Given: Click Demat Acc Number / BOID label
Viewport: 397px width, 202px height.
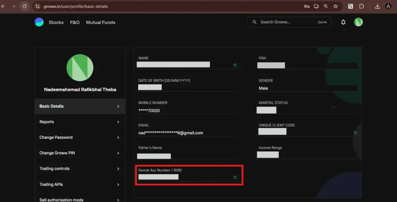Looking at the screenshot, I should (x=160, y=170).
